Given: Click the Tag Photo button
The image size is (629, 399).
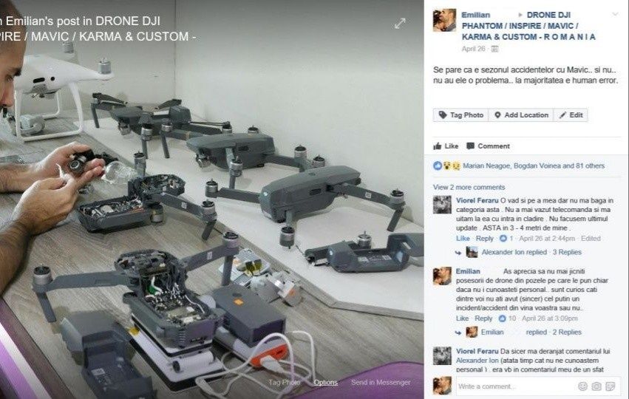Looking at the screenshot, I should (461, 115).
